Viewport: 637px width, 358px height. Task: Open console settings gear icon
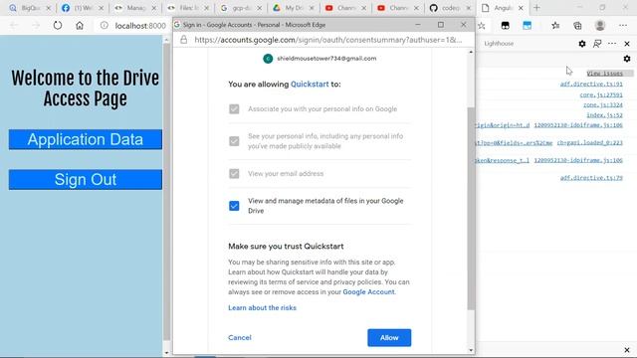627,59
